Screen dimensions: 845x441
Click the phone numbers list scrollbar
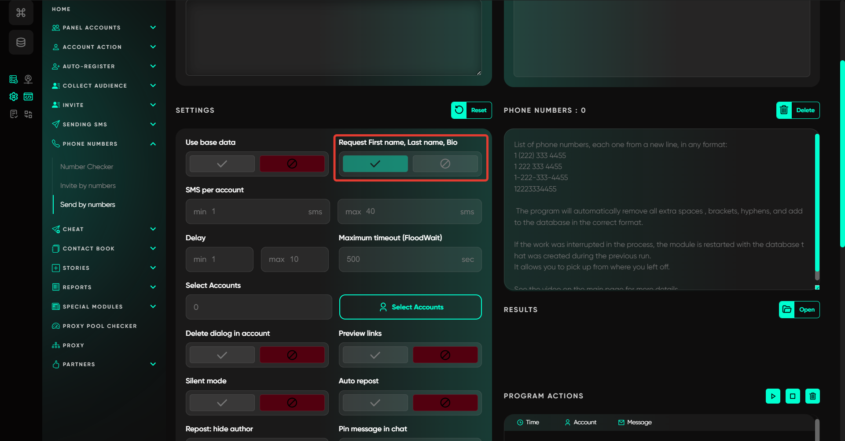[x=817, y=207]
